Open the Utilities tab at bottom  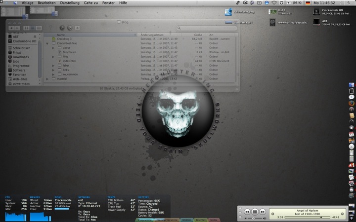click(187, 220)
